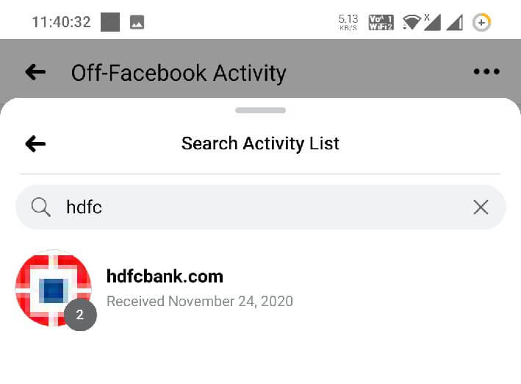Tap the circular battery indicator icon
521x384 pixels.
click(482, 22)
